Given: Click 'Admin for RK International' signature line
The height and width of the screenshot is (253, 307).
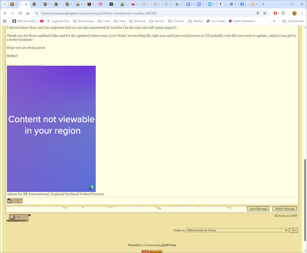Looking at the screenshot, I should (x=56, y=194).
